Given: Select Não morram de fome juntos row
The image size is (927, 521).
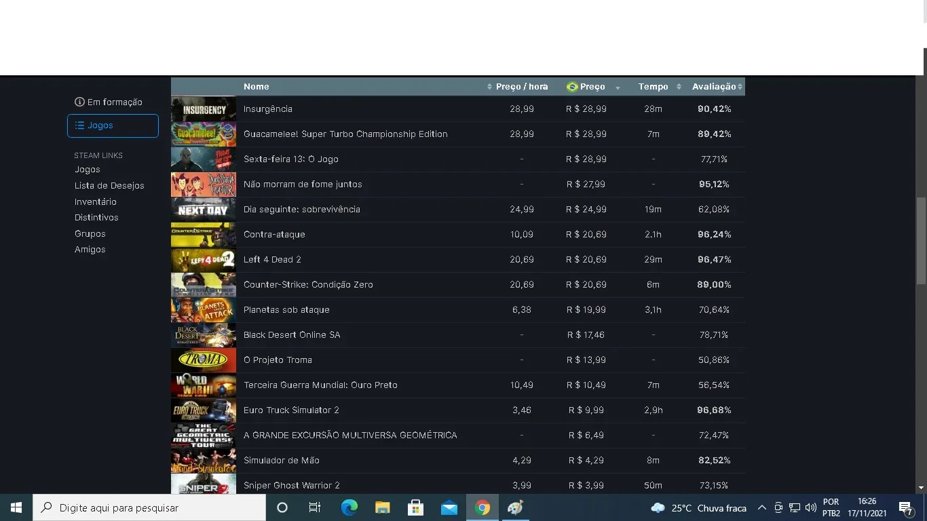Looking at the screenshot, I should pos(458,184).
